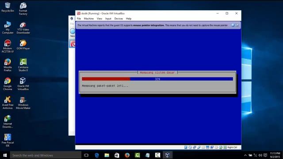Select the Google Chrome desktop icon
This screenshot has height=159, width=283.
click(8, 84)
